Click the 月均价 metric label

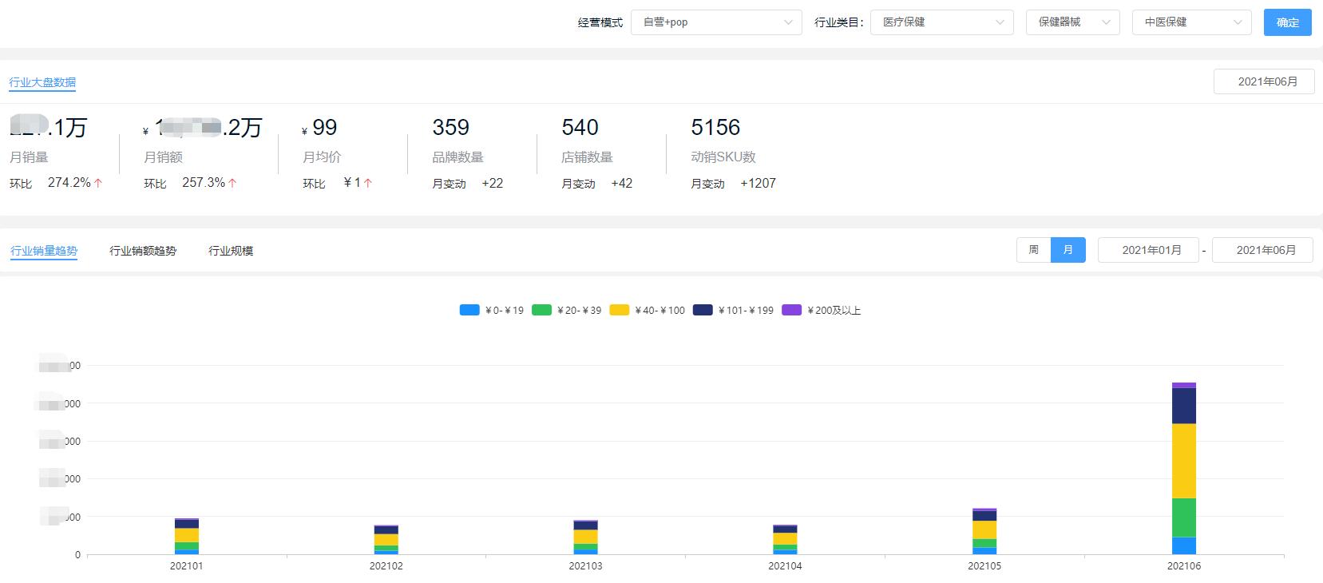pyautogui.click(x=322, y=157)
